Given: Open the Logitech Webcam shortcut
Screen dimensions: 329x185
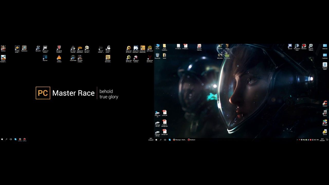Looking at the screenshot, I should click(x=311, y=47).
